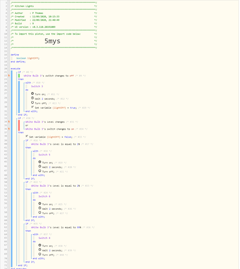Image resolution: width=240 pixels, height=269 pixels.
Task: Click the clock icon on Switch 3 wait
Action: pos(32,98)
